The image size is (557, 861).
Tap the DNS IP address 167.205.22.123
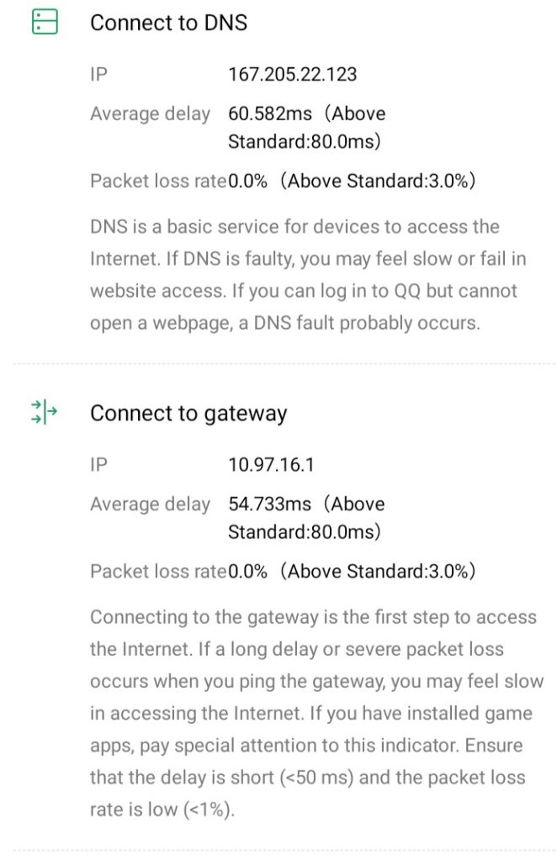292,74
